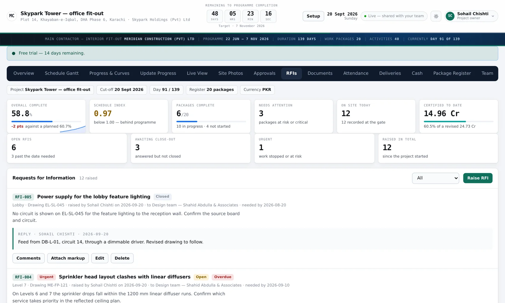This screenshot has width=505, height=303.
Task: Switch to the Approvals tab
Action: click(x=264, y=73)
